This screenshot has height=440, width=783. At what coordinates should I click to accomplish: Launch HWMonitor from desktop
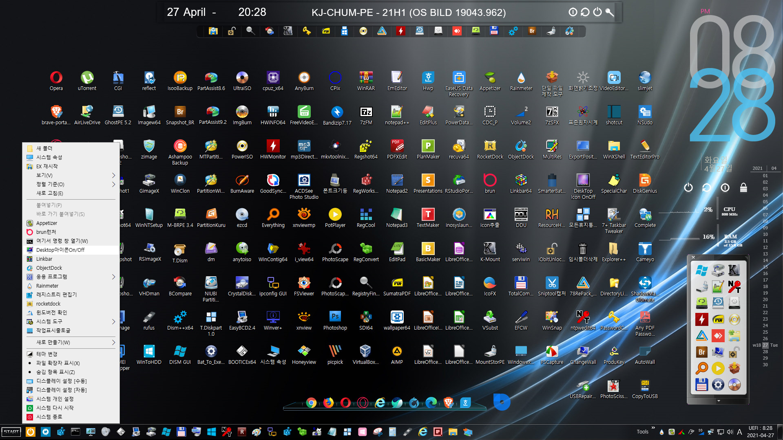point(273,149)
